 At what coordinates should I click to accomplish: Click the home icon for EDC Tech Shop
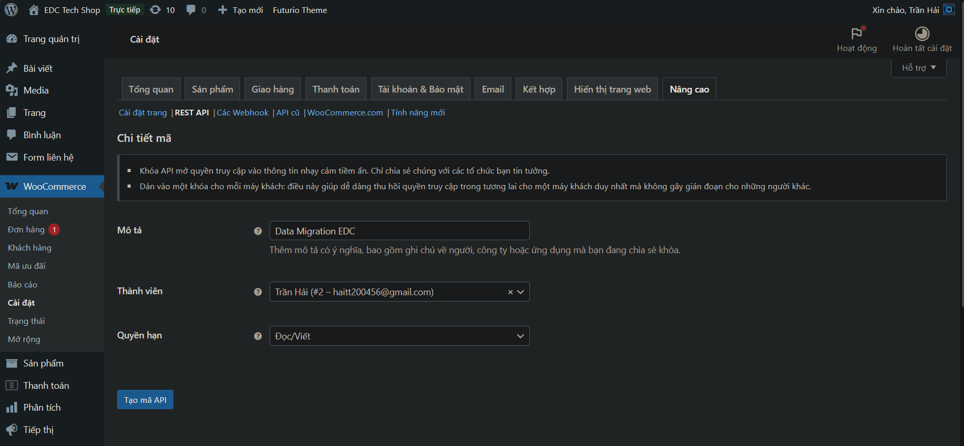click(34, 10)
